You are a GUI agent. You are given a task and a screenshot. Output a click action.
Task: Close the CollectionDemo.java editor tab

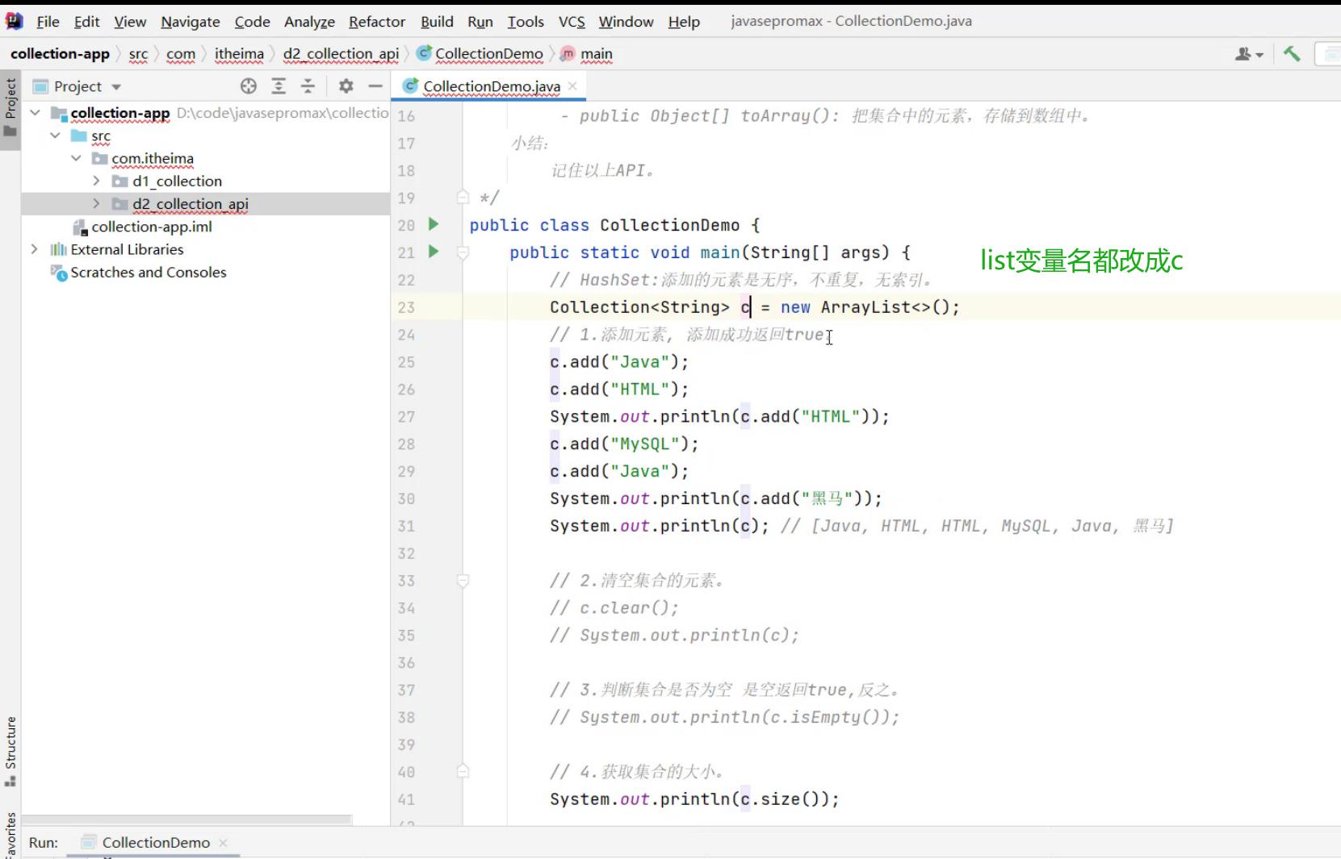(572, 85)
